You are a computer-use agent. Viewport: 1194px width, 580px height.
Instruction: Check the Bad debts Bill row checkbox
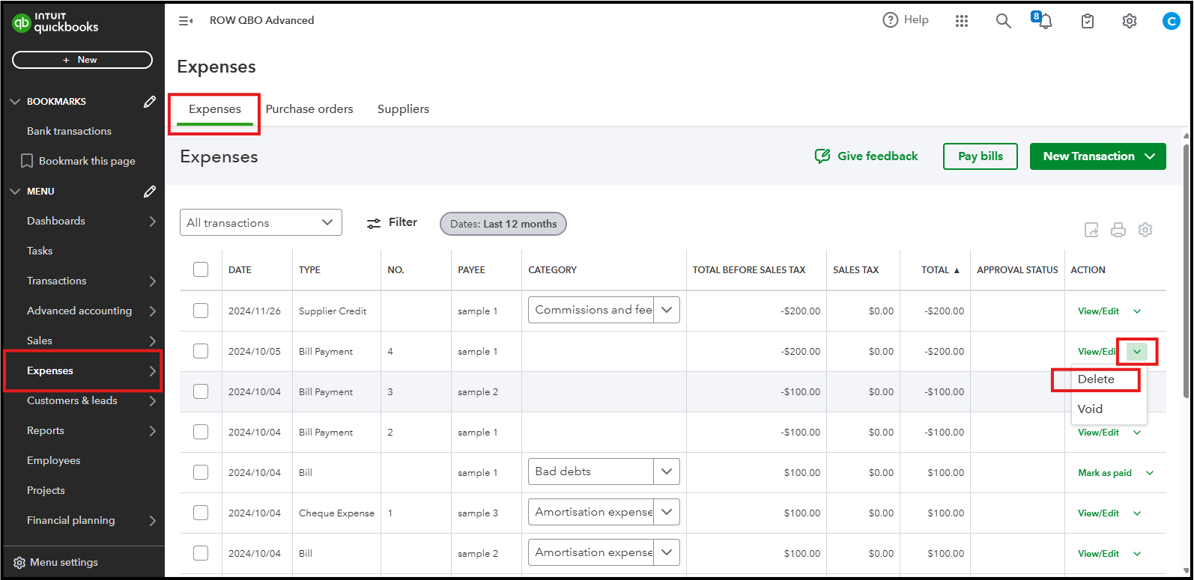[201, 472]
